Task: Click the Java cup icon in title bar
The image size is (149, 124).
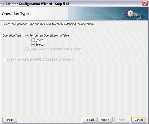Action: (x=2, y=4)
